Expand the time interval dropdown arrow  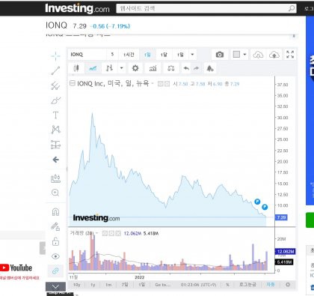tap(192, 55)
